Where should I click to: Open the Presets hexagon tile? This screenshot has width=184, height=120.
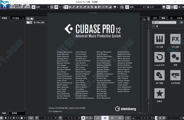click(175, 57)
